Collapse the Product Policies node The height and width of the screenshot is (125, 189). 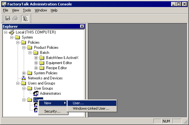coord(24,48)
